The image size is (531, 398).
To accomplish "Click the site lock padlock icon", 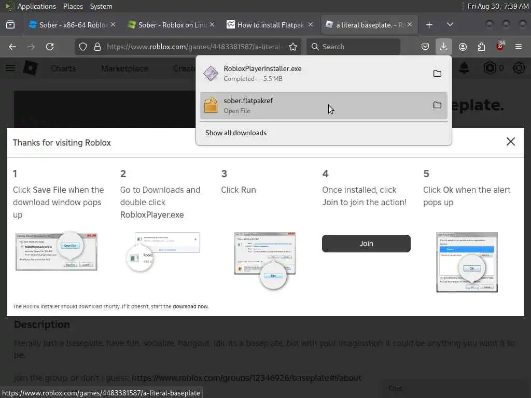I will 97,47.
